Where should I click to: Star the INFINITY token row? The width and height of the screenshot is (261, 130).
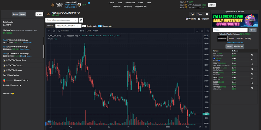(252, 69)
